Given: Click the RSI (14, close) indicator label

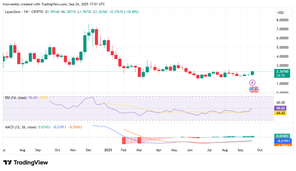Looking at the screenshot, I should tap(16, 98).
